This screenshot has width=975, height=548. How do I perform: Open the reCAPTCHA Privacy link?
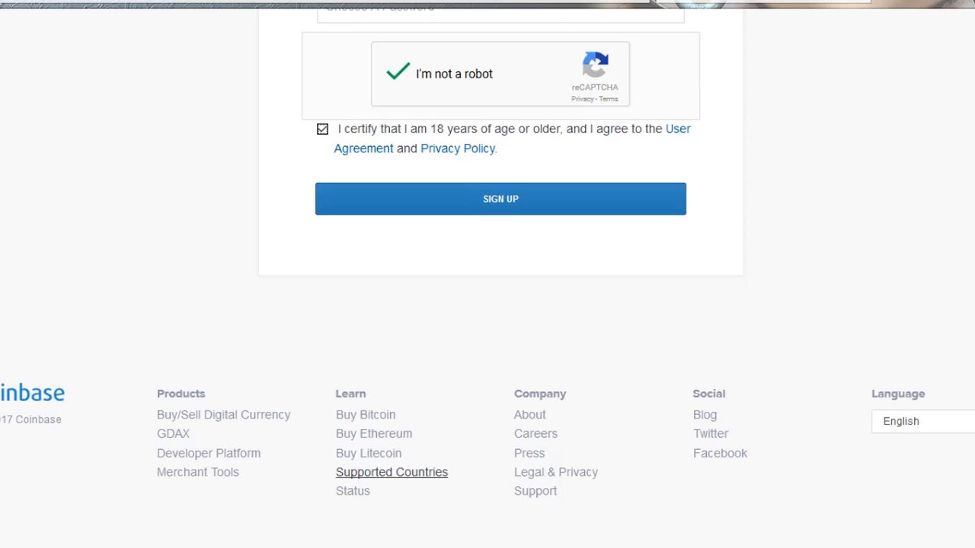click(582, 99)
